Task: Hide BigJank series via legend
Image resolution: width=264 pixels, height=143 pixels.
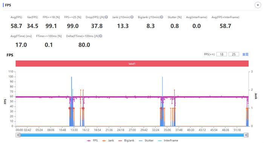Action: [126, 140]
